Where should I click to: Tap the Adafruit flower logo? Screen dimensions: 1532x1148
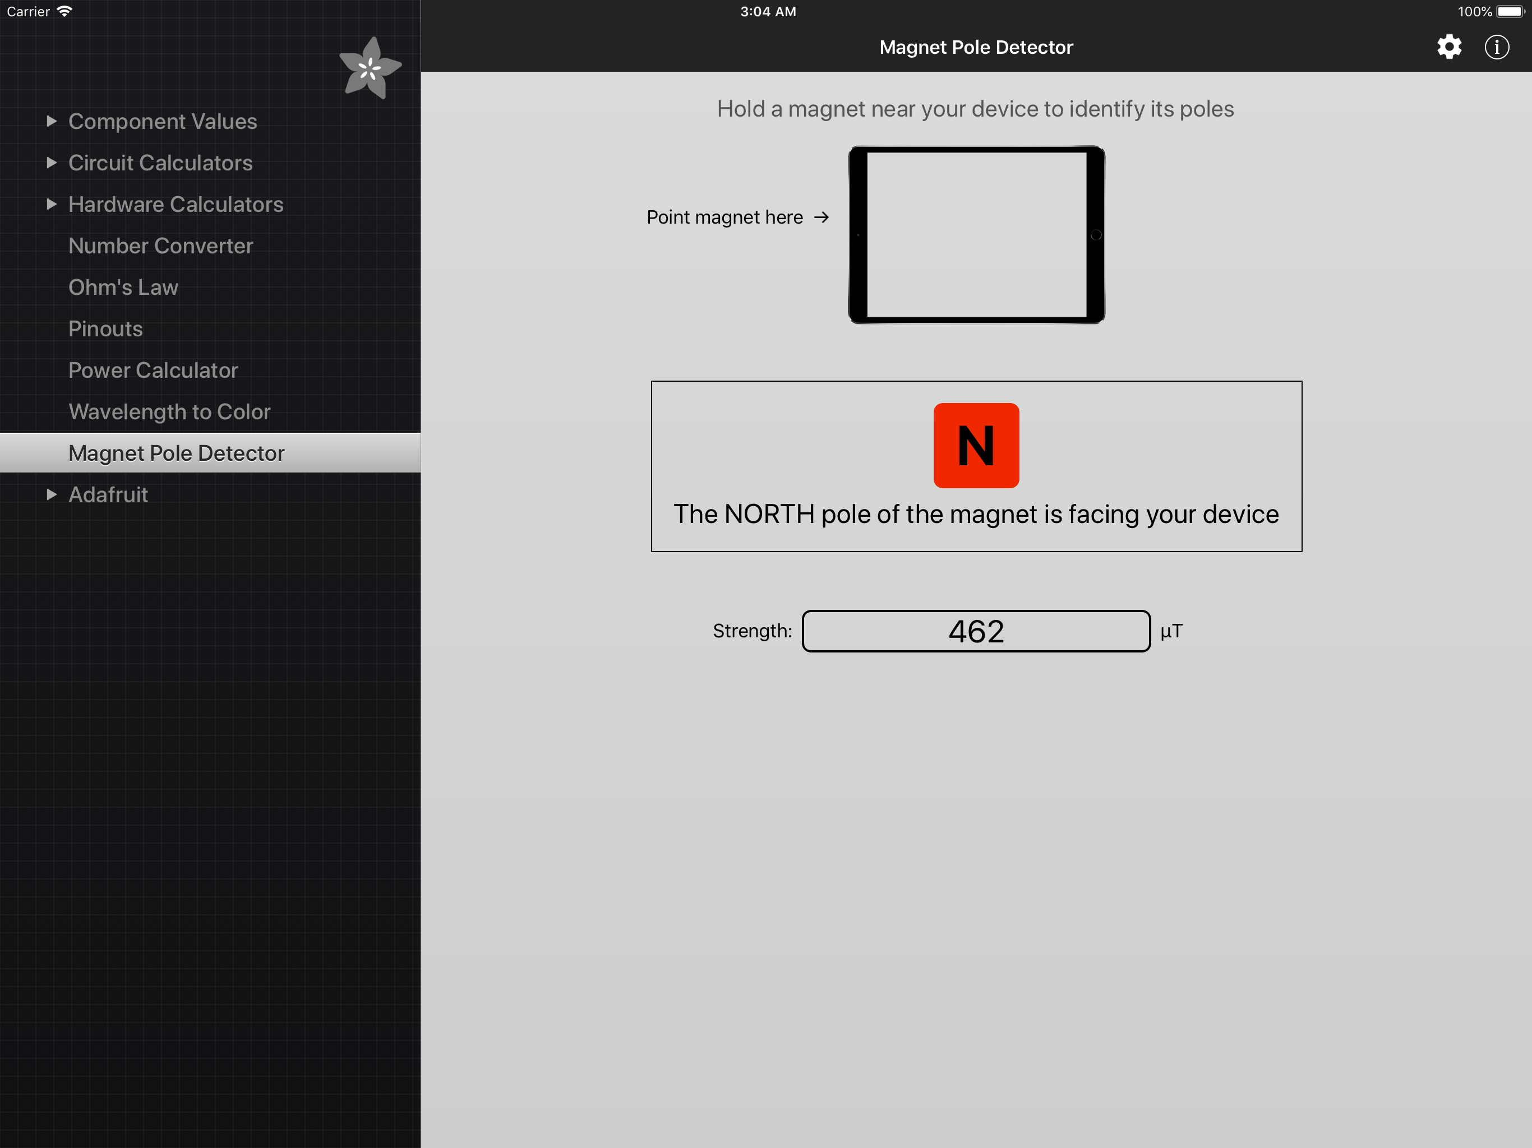click(370, 68)
